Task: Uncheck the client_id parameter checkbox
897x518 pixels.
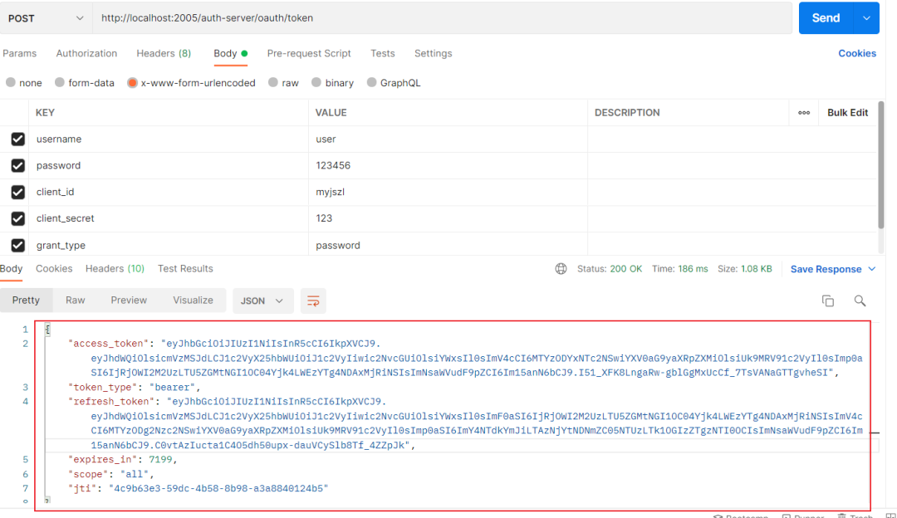Action: (x=17, y=192)
